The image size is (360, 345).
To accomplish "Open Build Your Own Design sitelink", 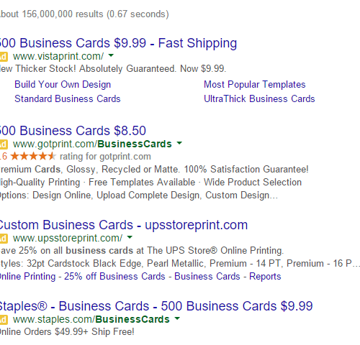I will click(x=63, y=85).
